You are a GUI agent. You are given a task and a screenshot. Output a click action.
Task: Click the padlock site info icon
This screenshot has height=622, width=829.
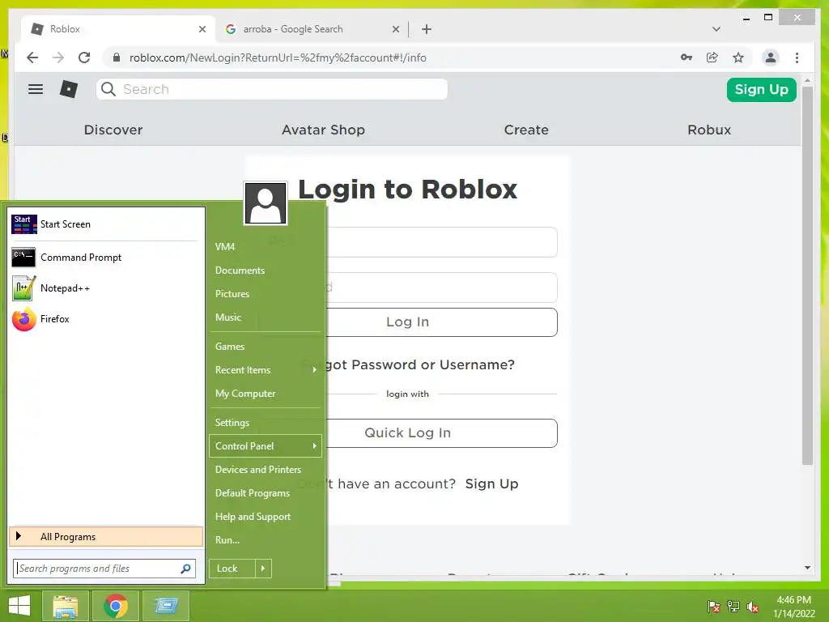click(x=117, y=58)
